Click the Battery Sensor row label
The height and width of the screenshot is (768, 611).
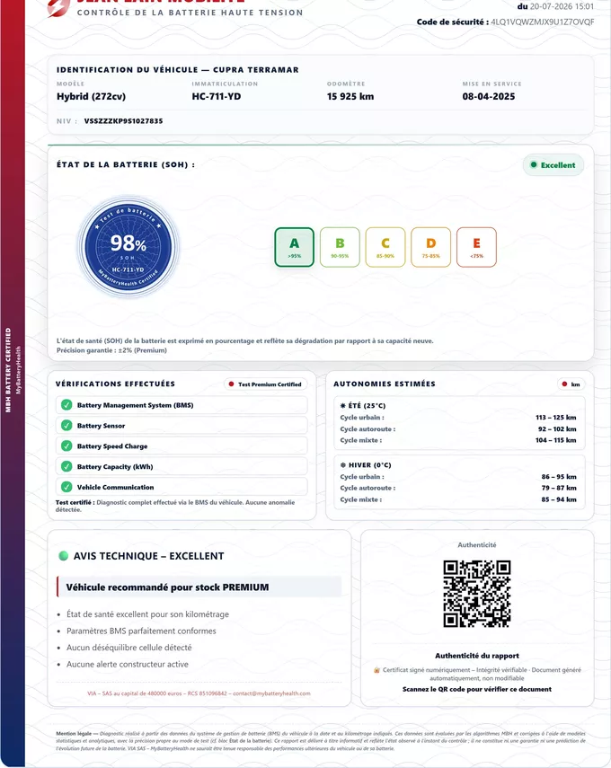(x=101, y=426)
